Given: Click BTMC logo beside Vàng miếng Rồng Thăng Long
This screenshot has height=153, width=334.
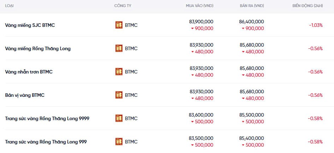Looking at the screenshot, I should pyautogui.click(x=119, y=48).
